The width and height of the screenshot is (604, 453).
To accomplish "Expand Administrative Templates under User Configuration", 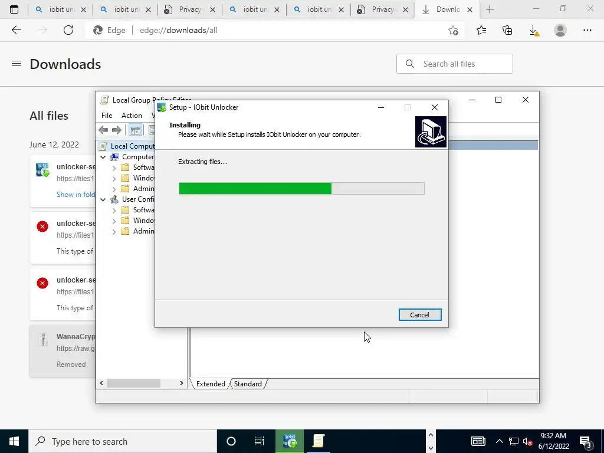I will [x=114, y=231].
